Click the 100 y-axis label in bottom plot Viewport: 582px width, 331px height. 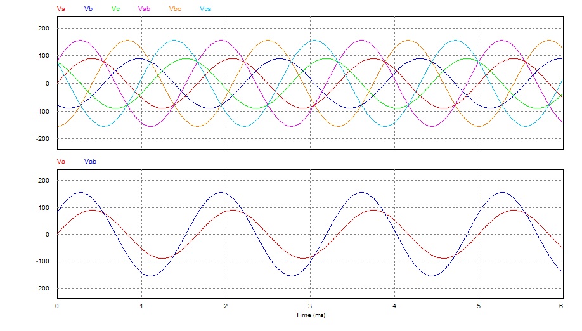pos(44,208)
